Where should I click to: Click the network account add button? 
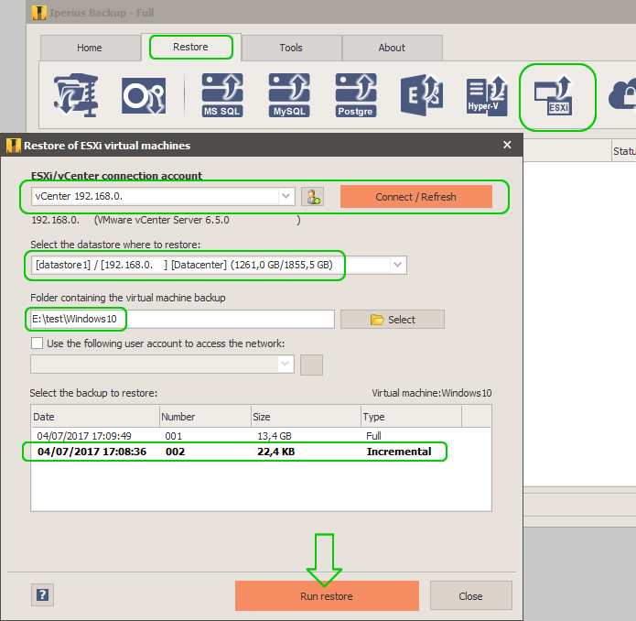tap(311, 365)
